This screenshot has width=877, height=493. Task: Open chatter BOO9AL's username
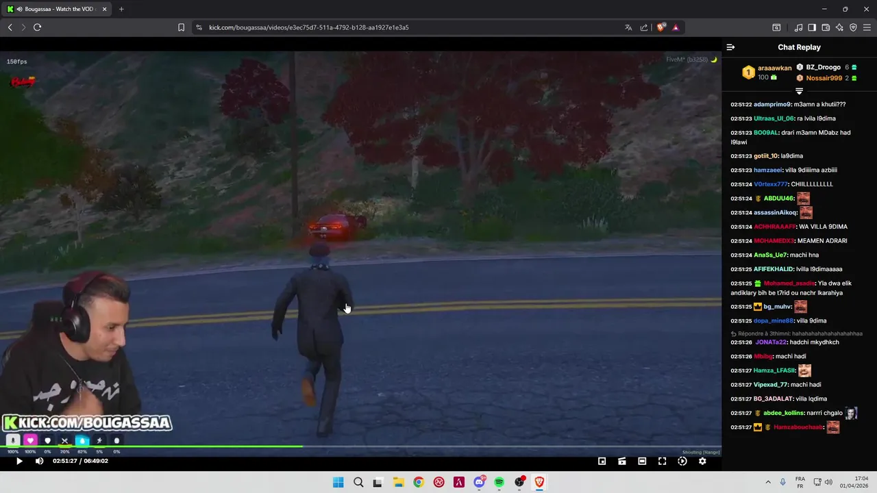click(x=765, y=133)
